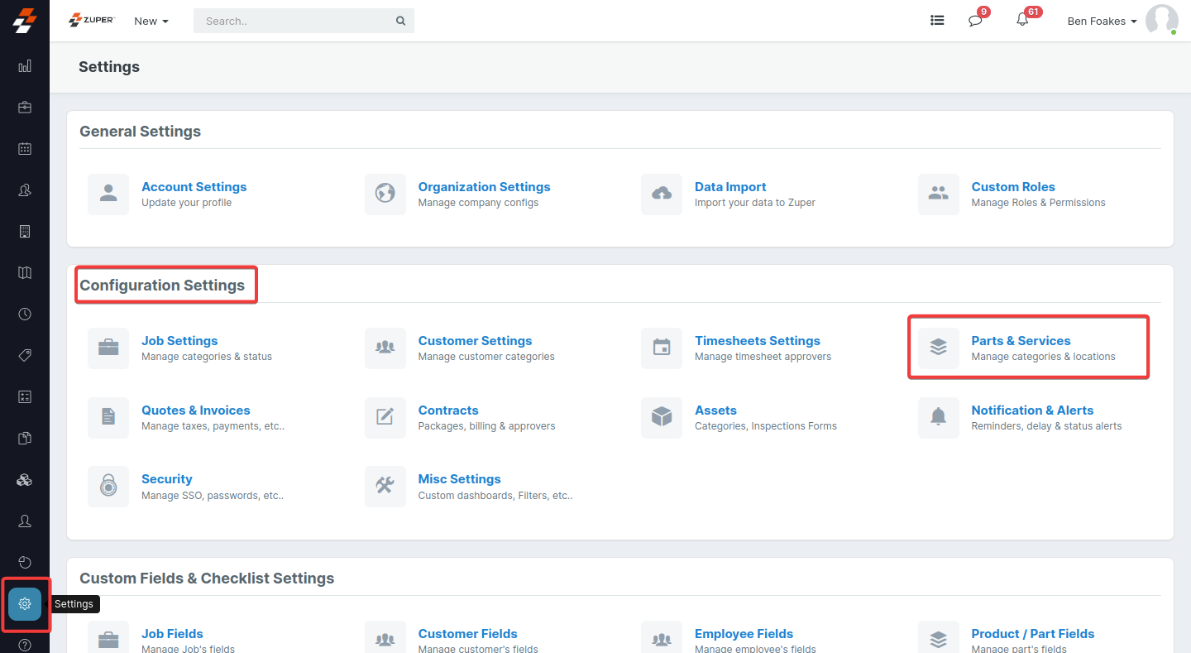The width and height of the screenshot is (1191, 653).
Task: Open Job Settings link
Action: click(179, 341)
